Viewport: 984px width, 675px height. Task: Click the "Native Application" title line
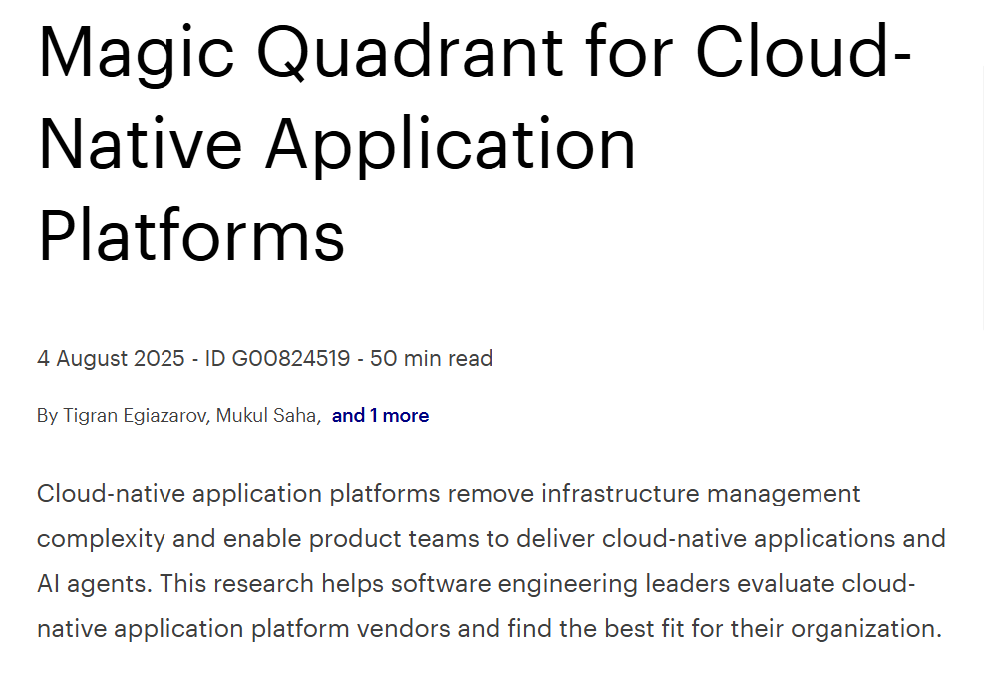point(337,143)
